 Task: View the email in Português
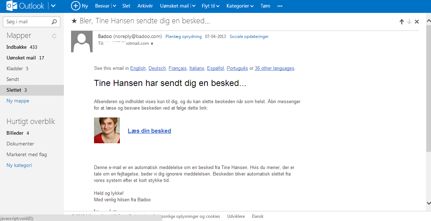pos(237,68)
